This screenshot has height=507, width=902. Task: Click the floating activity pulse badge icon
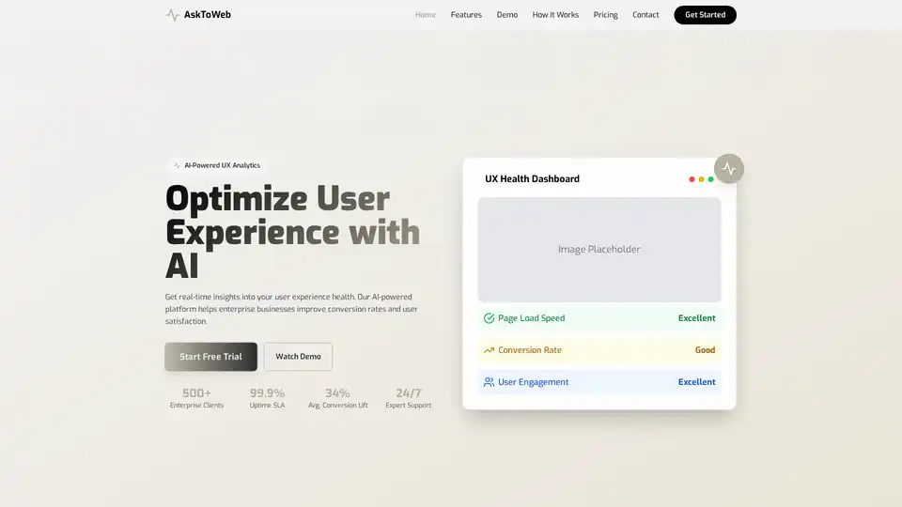coord(729,169)
